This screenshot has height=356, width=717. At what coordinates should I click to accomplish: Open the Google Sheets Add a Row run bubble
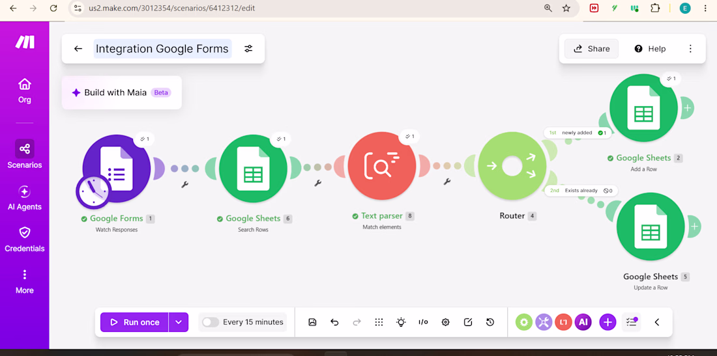(671, 79)
